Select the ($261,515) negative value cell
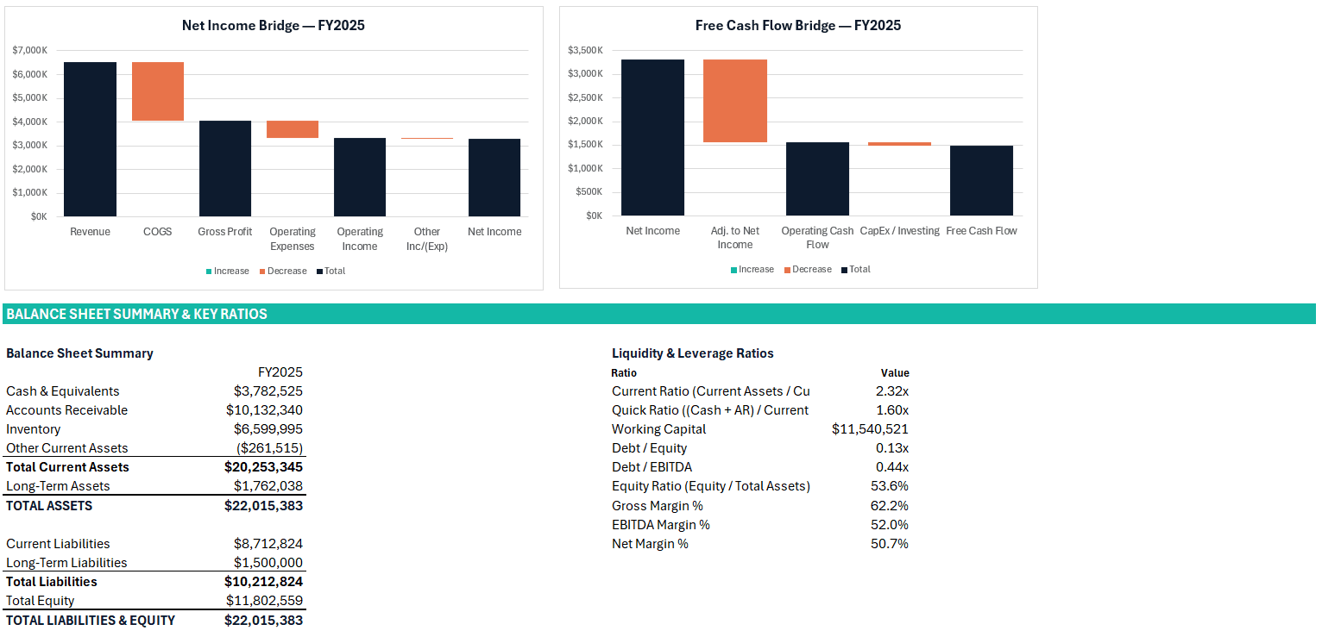Image resolution: width=1322 pixels, height=637 pixels. tap(269, 448)
